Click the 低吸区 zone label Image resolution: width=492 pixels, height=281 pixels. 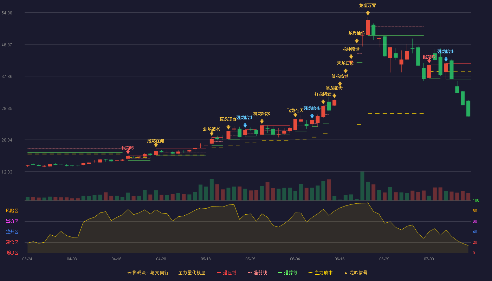12,253
